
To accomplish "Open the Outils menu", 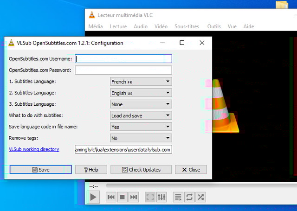I will 214,26.
